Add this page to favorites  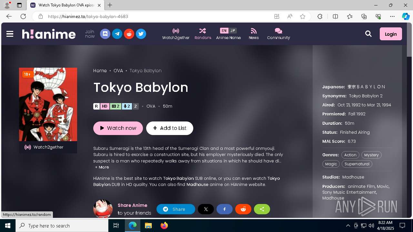point(303,16)
